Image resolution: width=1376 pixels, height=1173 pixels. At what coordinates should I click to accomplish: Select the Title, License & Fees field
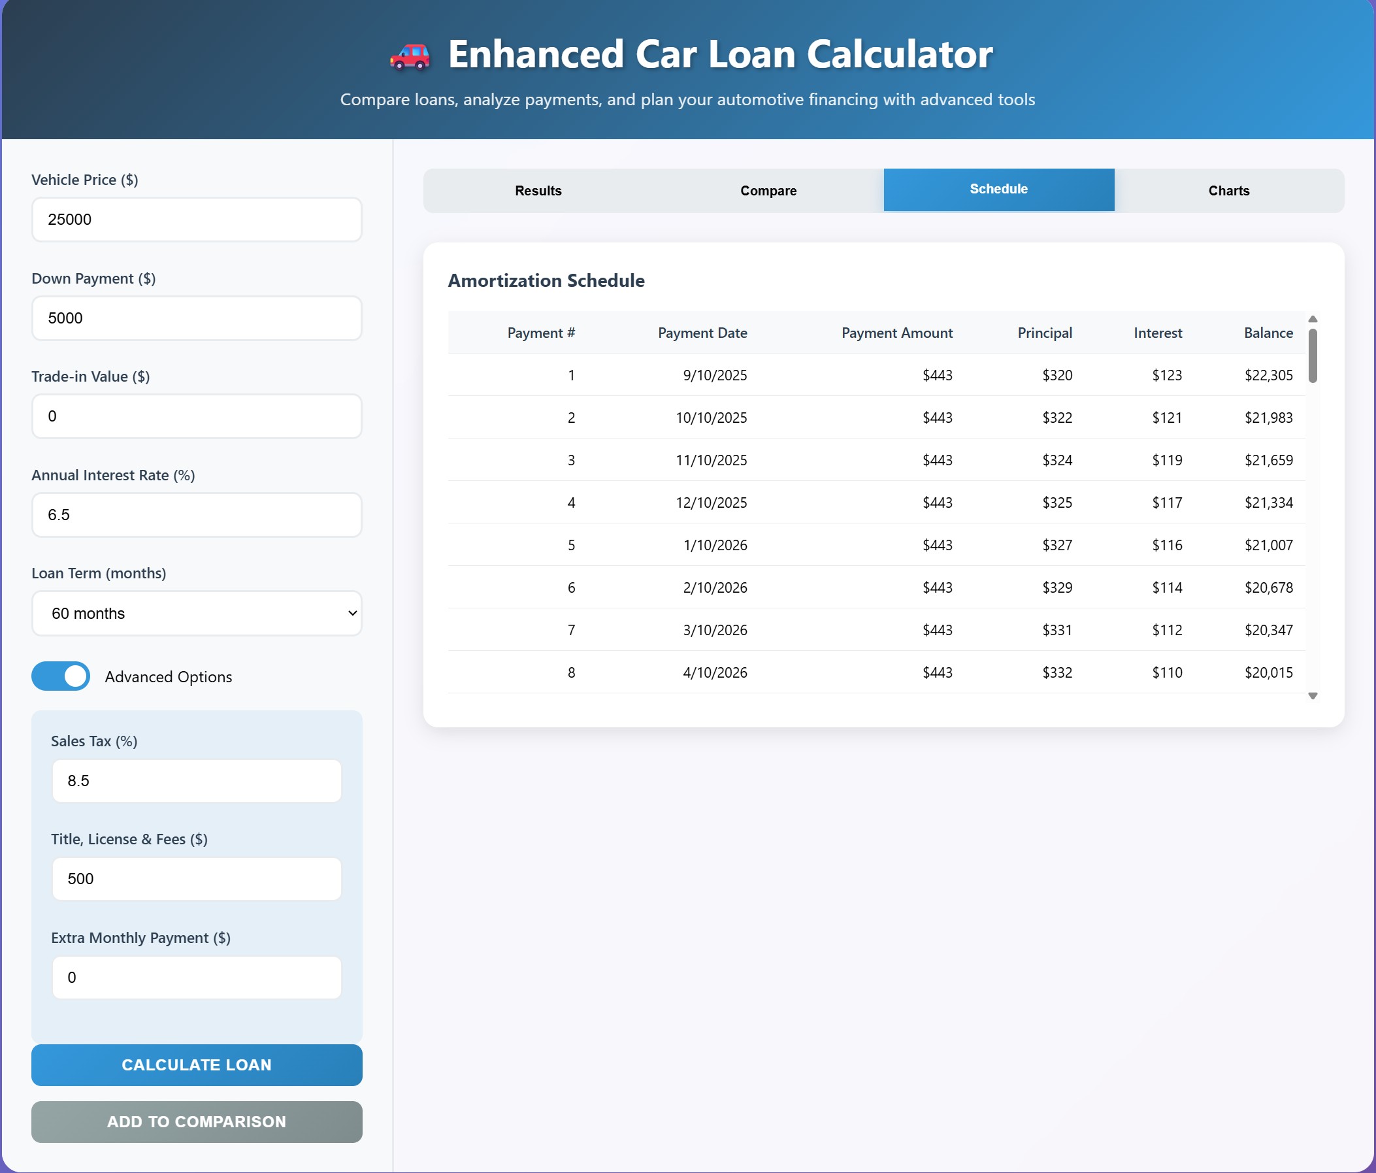point(196,879)
